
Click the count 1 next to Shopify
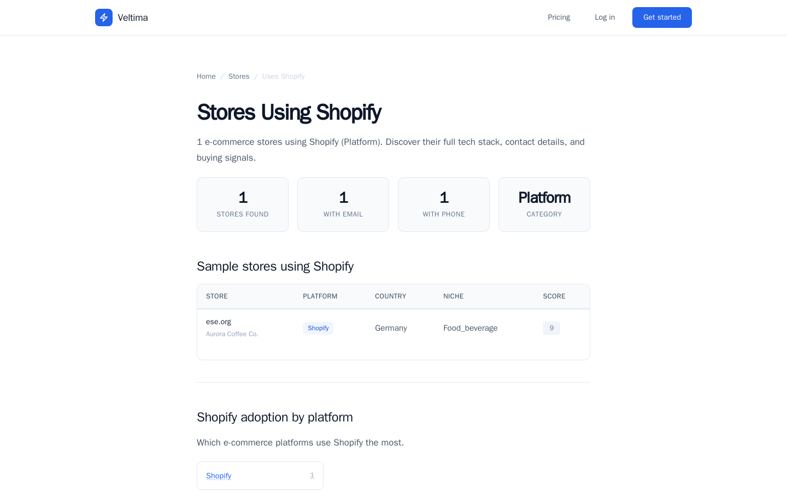pos(312,476)
